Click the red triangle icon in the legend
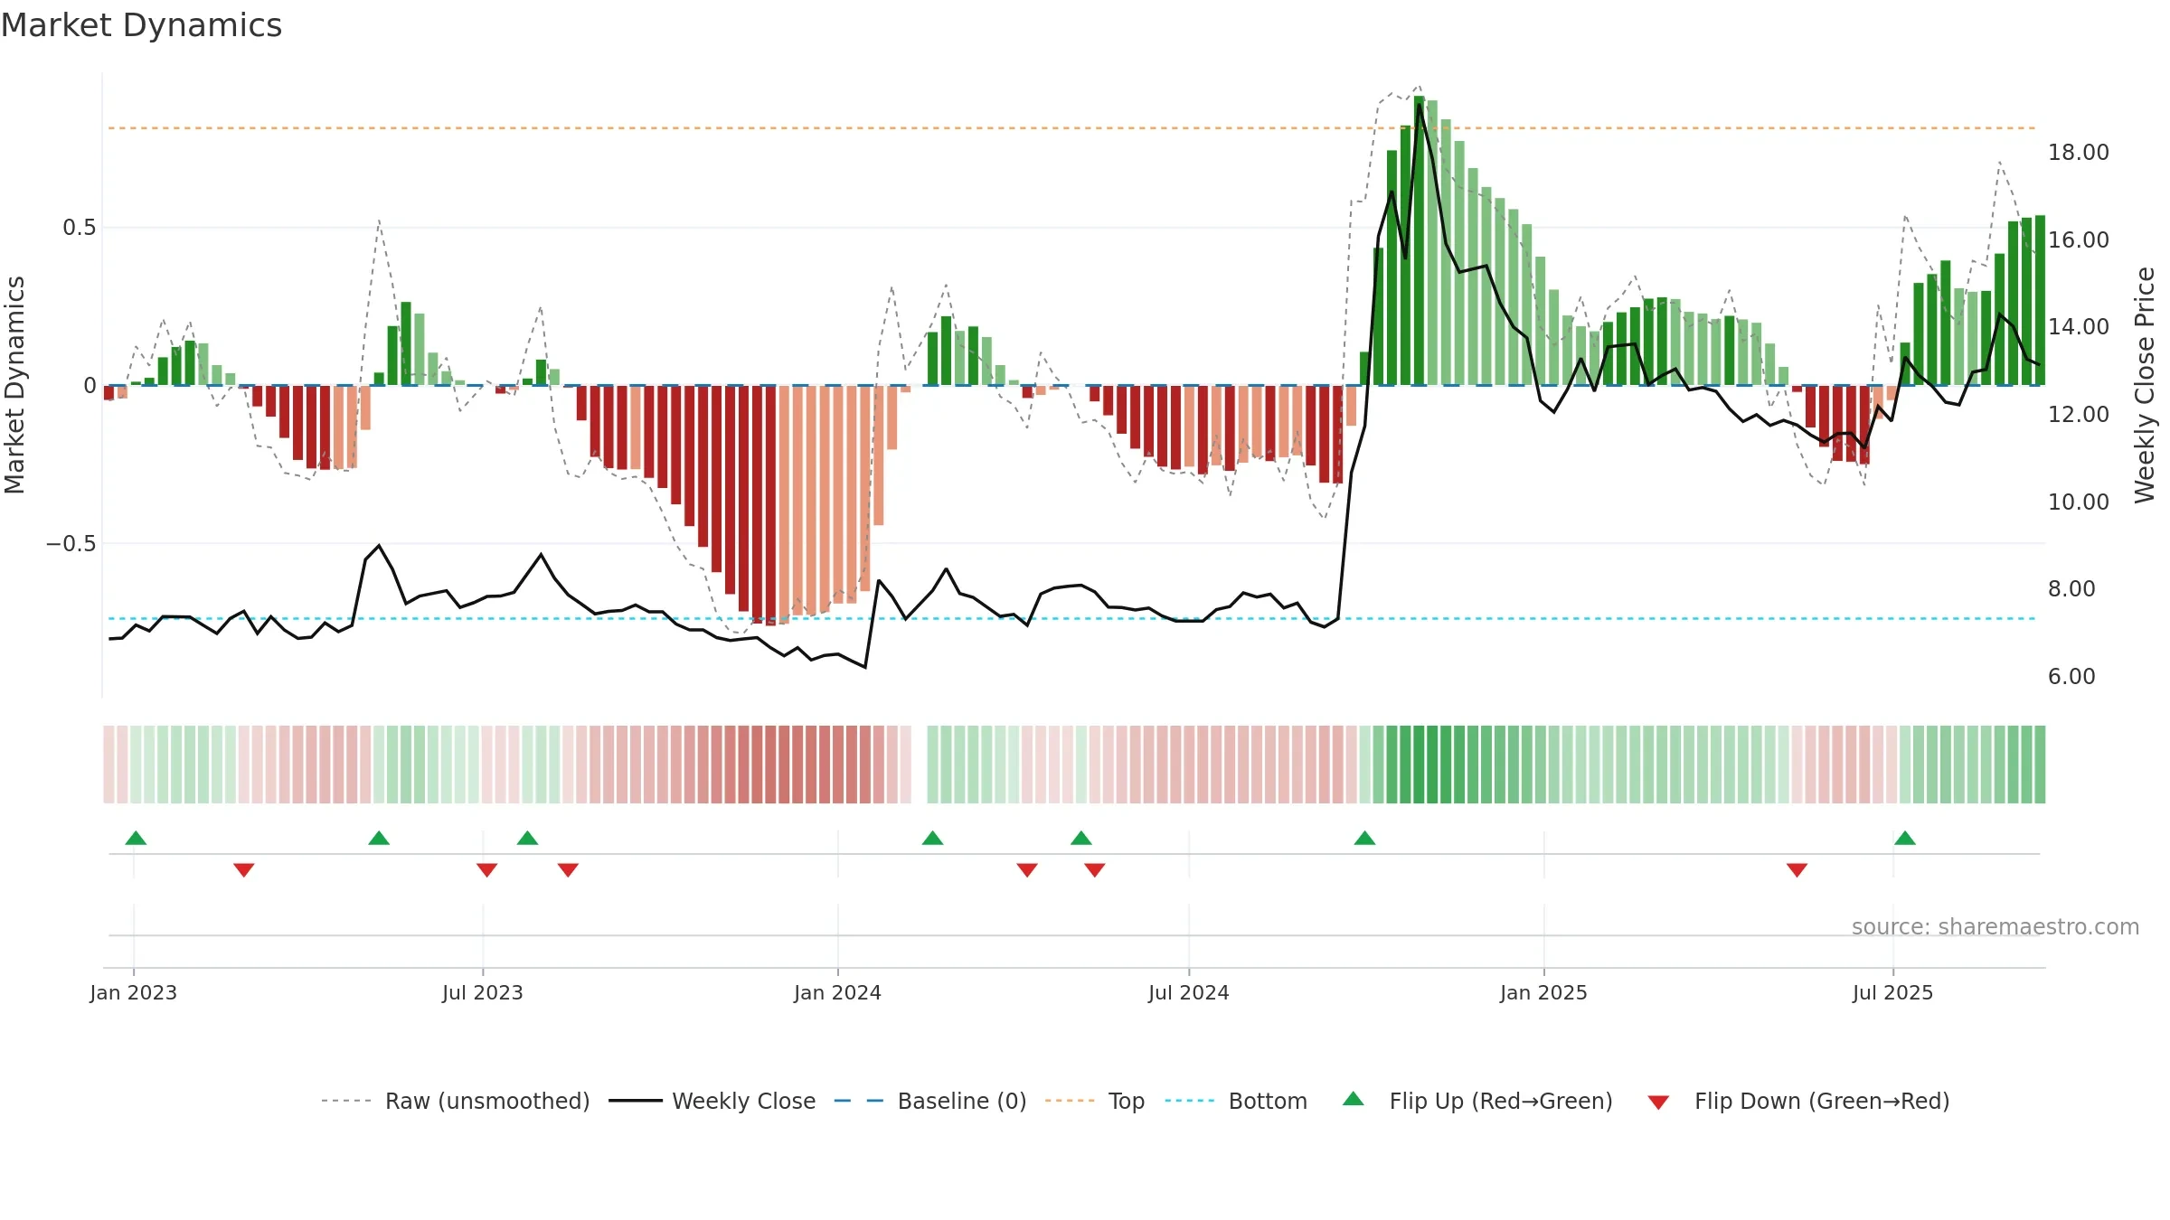Image resolution: width=2170 pixels, height=1220 pixels. pos(1658,1103)
